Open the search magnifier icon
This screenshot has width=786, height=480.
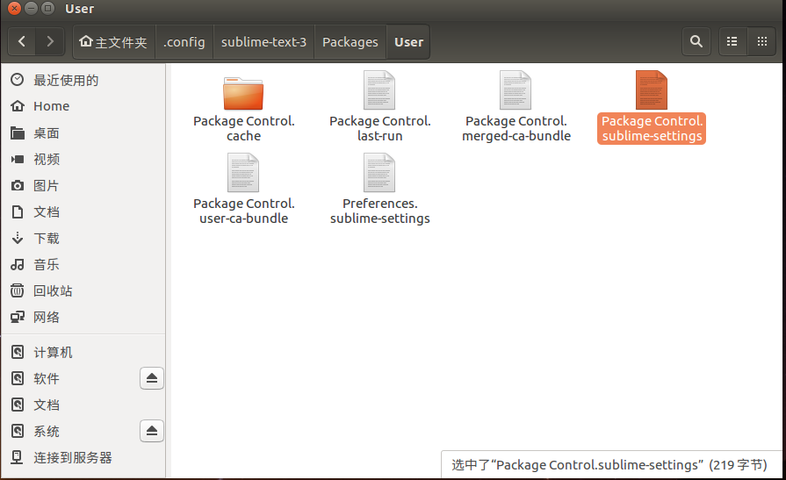(x=696, y=41)
